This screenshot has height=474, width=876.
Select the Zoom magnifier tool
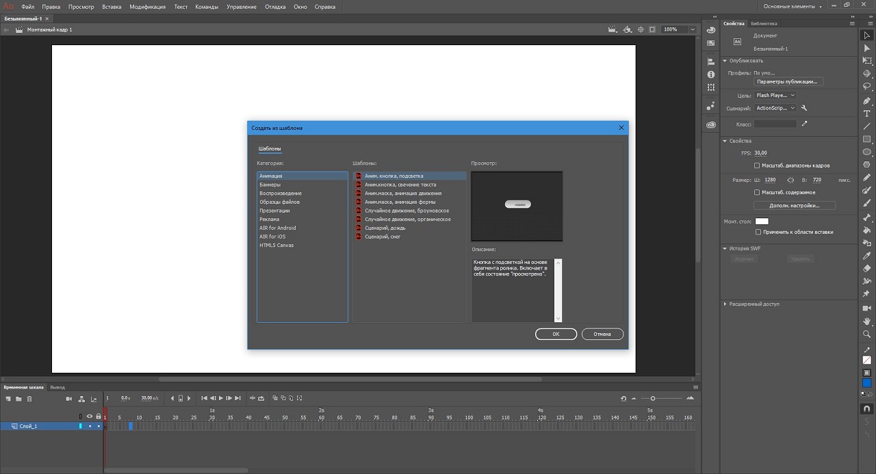tap(866, 334)
